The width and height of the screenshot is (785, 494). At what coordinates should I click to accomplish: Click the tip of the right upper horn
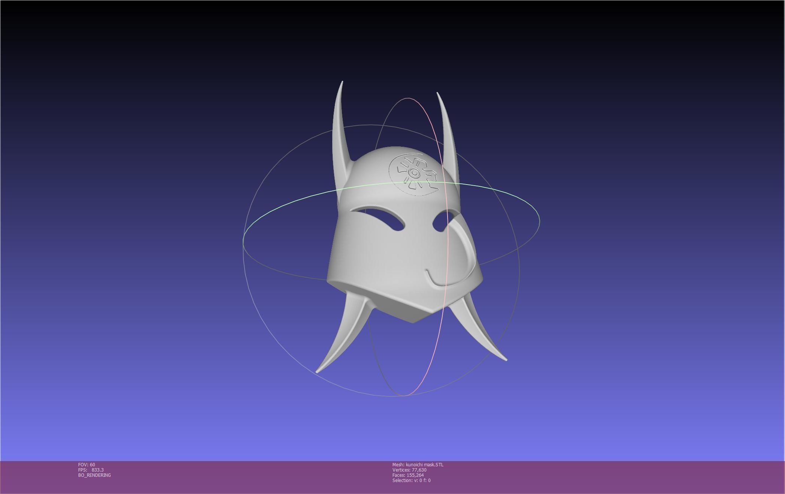(x=437, y=94)
